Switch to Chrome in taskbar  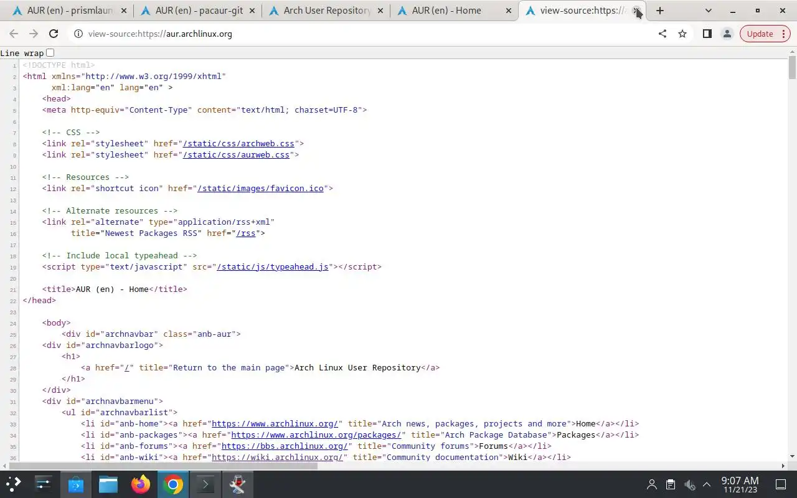coord(173,484)
